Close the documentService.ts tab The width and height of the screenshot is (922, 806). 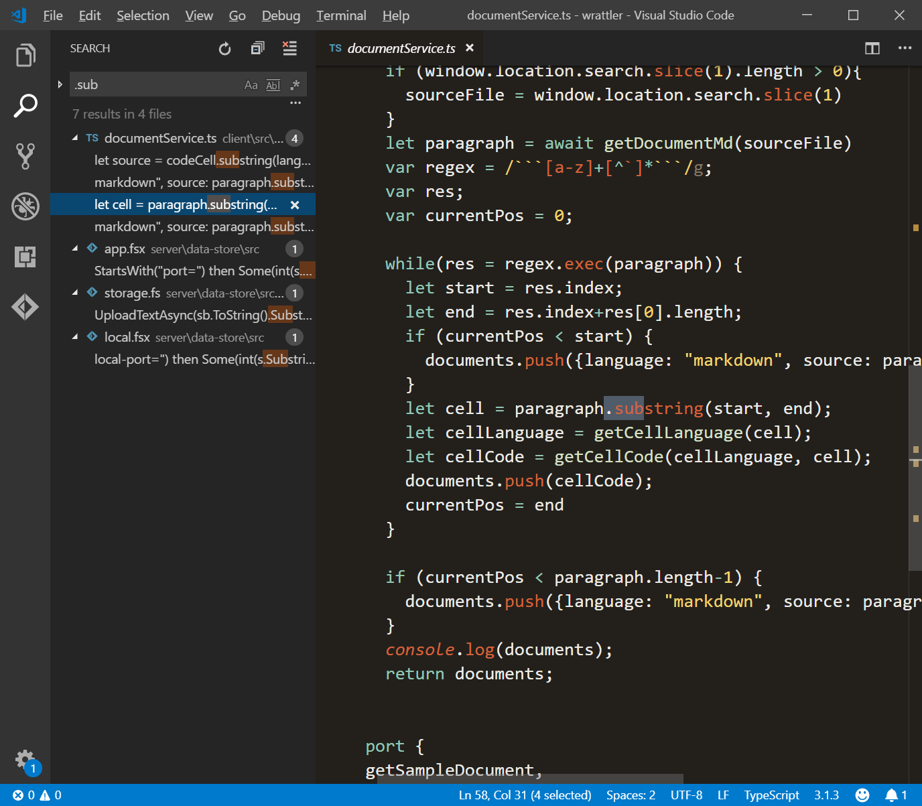coord(470,48)
